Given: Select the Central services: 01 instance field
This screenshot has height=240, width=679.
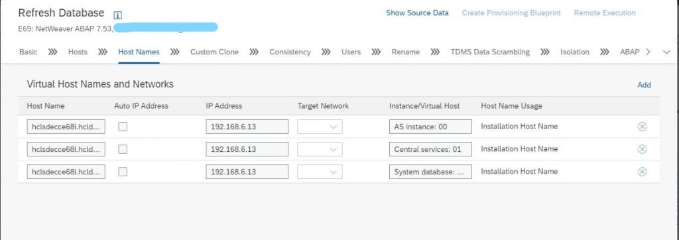Looking at the screenshot, I should [x=430, y=149].
